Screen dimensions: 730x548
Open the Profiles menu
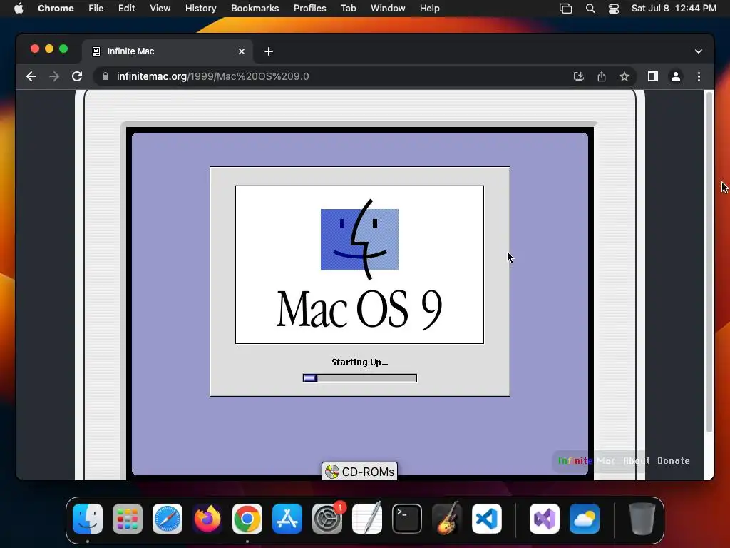(309, 8)
